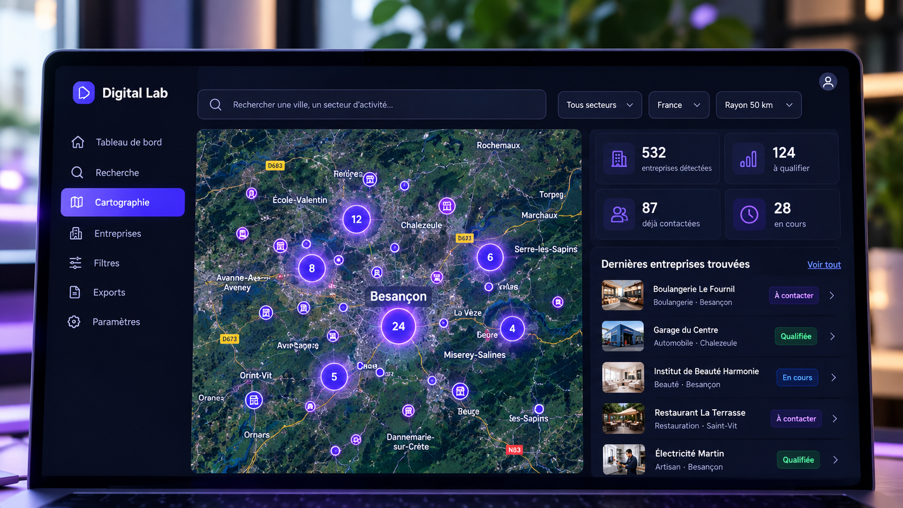Click the business pin near Chalezeule
Image resolution: width=903 pixels, height=508 pixels.
pos(447,206)
